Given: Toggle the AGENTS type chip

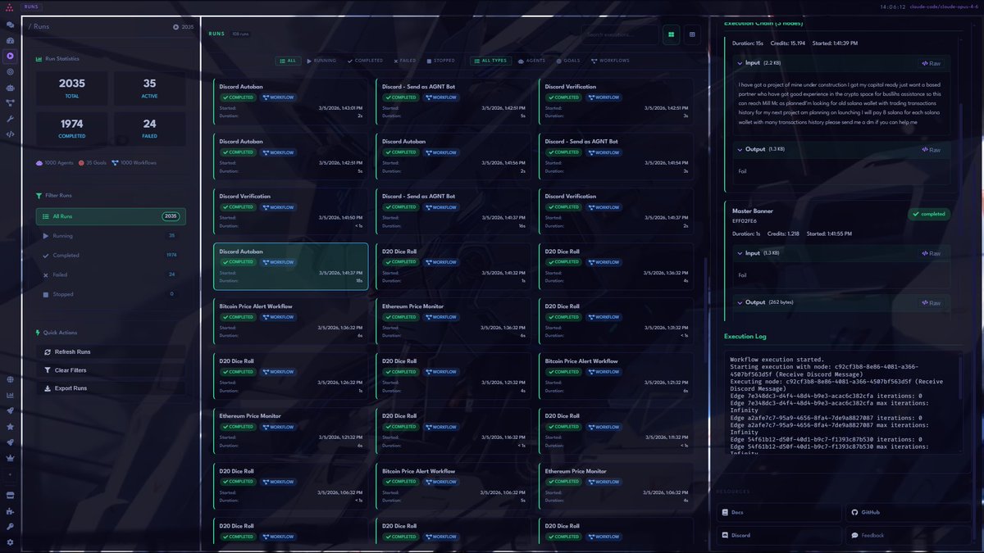Looking at the screenshot, I should [531, 61].
